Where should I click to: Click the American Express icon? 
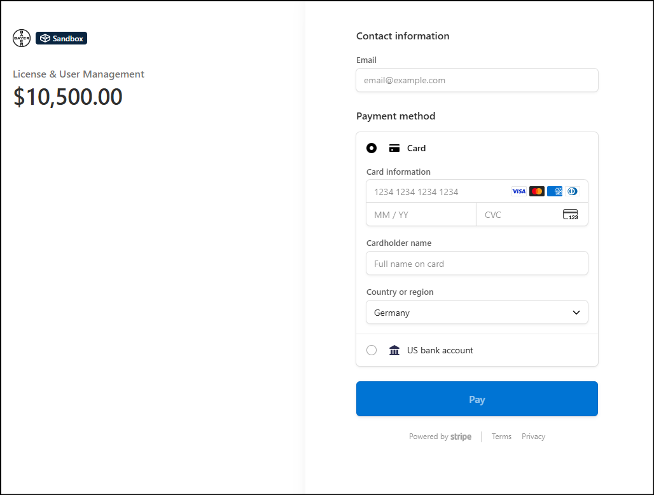[554, 191]
